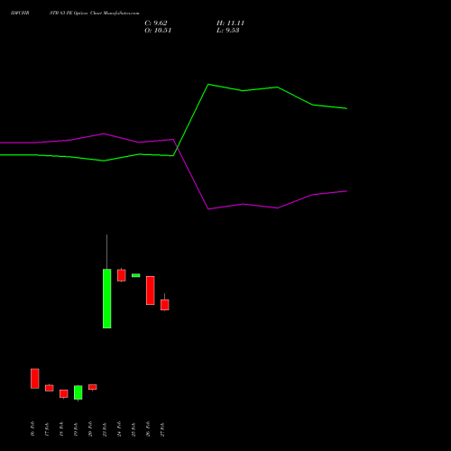
Task: Select the 20 Feb date label
Action: tap(90, 428)
